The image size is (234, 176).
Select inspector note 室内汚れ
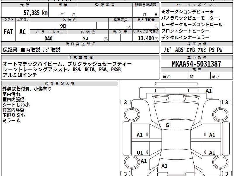11,94
